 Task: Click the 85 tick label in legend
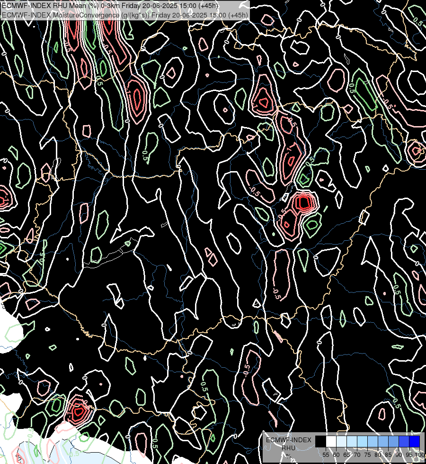(x=388, y=455)
